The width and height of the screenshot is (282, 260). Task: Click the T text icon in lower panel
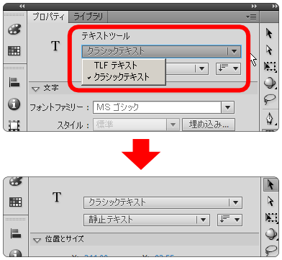[x=57, y=197]
